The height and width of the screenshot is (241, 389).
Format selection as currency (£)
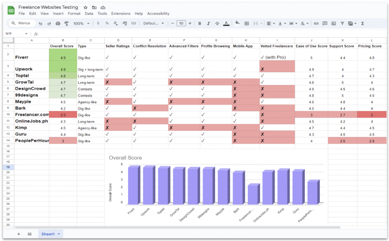tap(98, 23)
